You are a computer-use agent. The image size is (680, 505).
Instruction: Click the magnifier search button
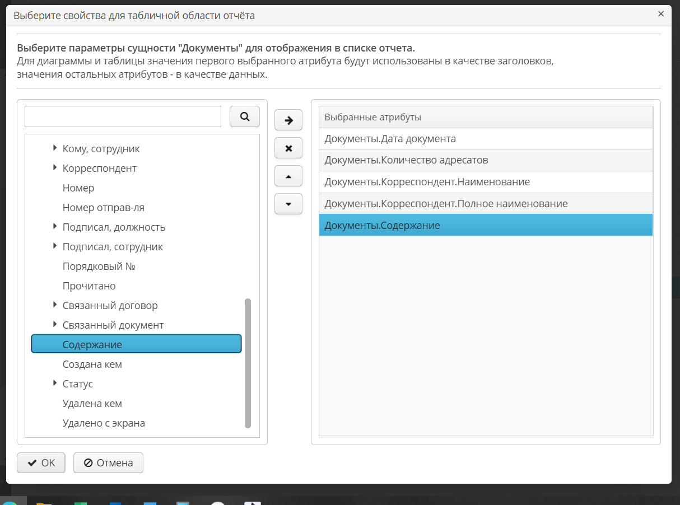coord(244,116)
